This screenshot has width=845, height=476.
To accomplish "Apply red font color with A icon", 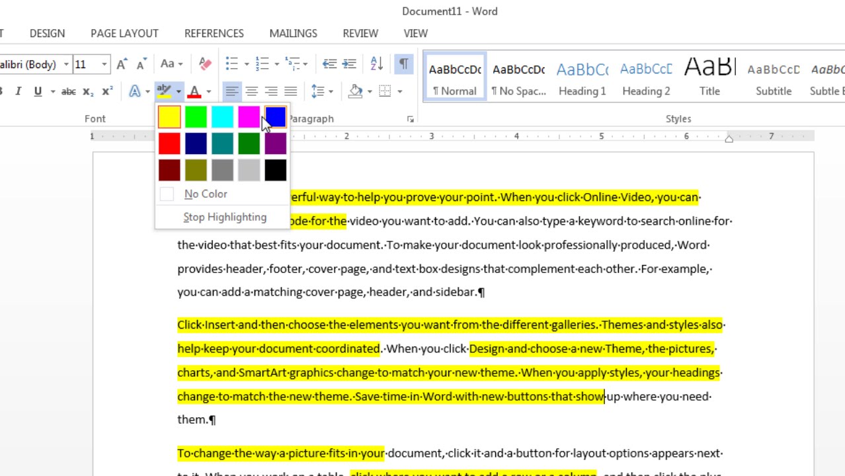I will [x=194, y=91].
